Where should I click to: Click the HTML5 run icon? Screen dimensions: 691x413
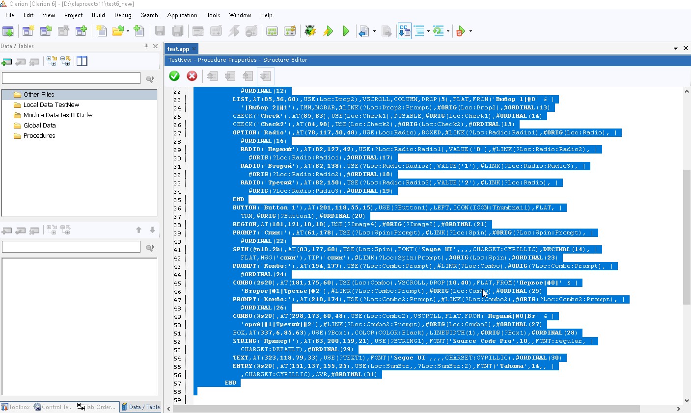click(x=460, y=31)
